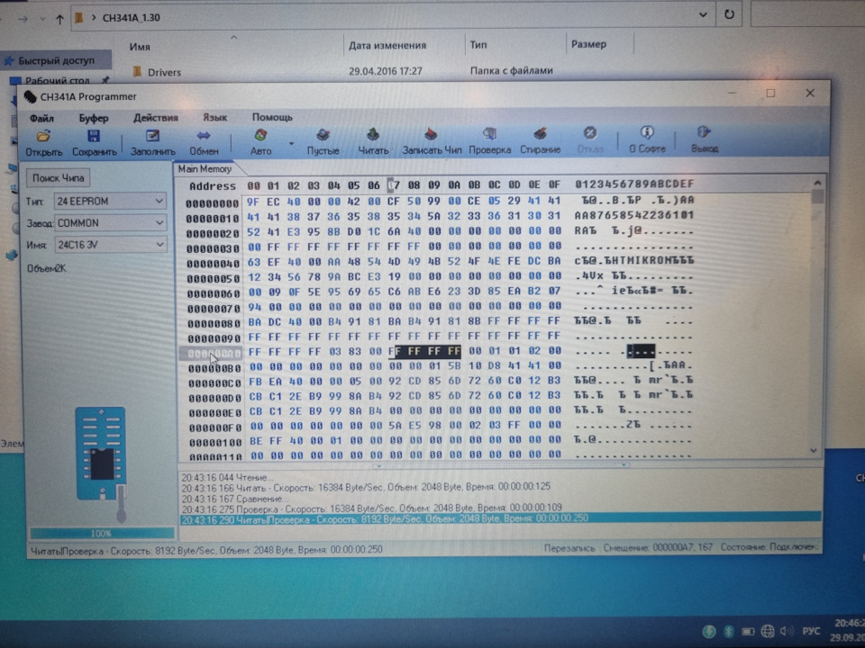
Task: Click the CH341A_1.30 path in Explorer address bar
Action: click(x=132, y=18)
